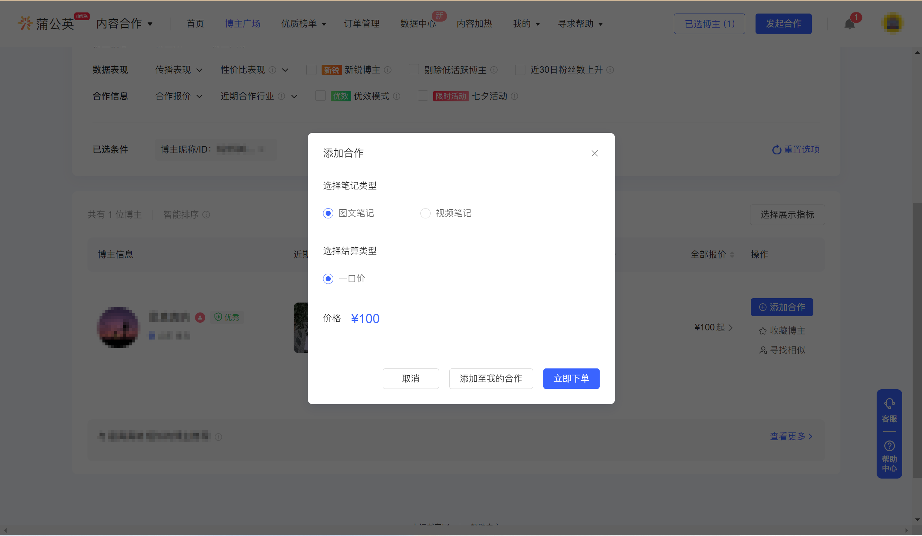Viewport: 922px width, 536px height.
Task: Enable 剔除低活跃博主 checkbox
Action: [x=414, y=70]
